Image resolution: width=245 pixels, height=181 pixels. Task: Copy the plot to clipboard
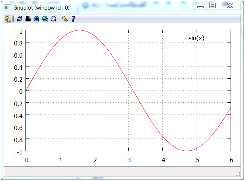[x=8, y=19]
